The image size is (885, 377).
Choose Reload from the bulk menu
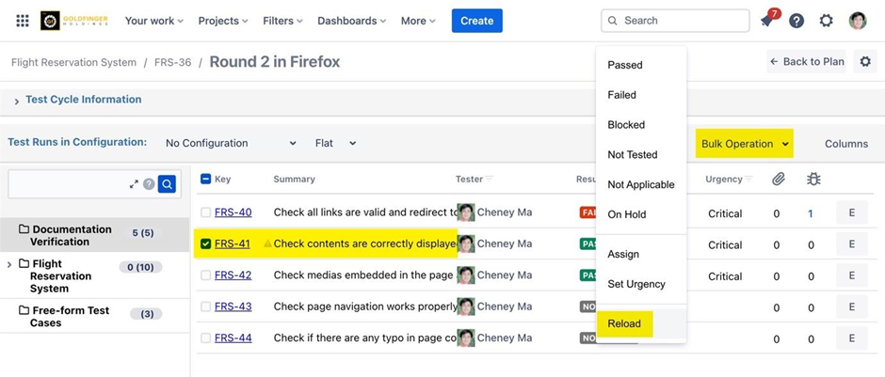(x=624, y=323)
